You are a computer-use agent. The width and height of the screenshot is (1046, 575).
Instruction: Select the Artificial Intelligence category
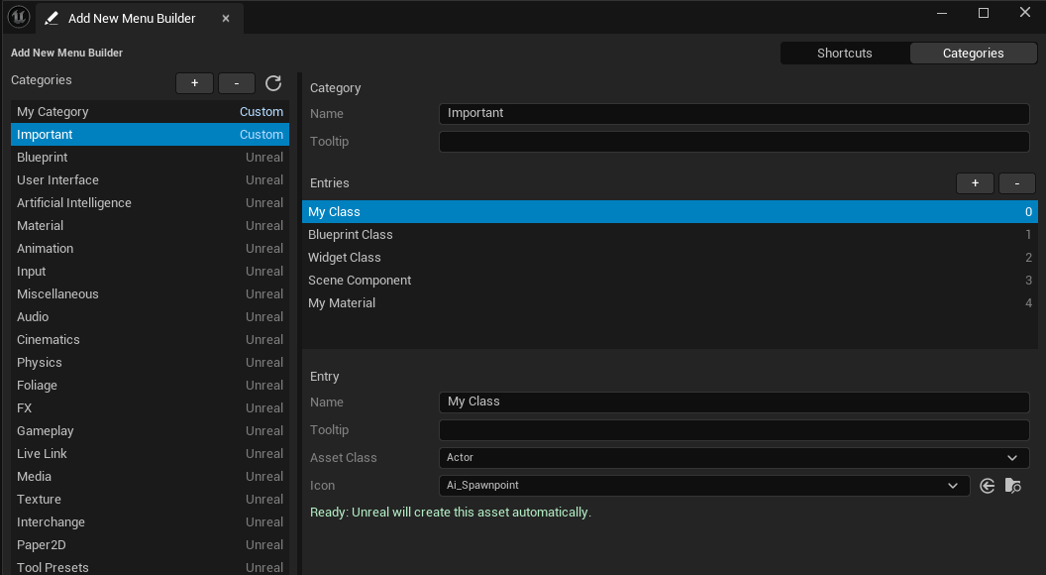[151, 202]
